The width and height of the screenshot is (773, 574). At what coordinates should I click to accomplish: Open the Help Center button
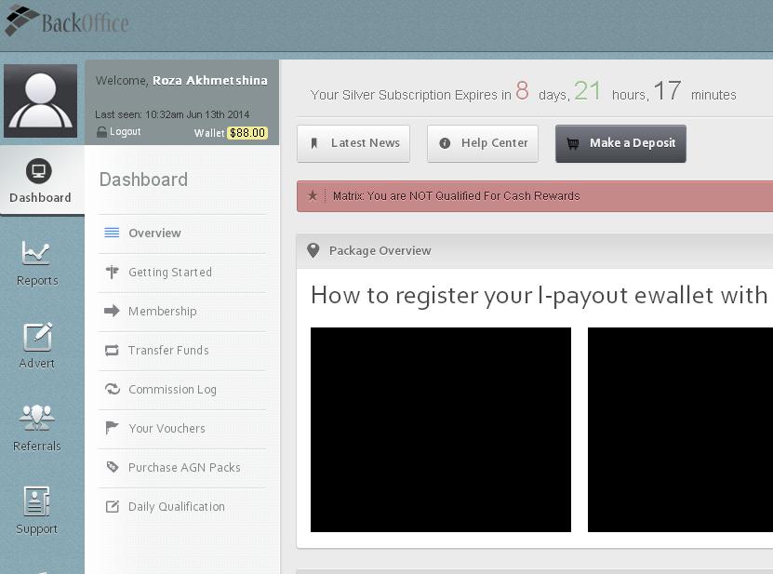(x=483, y=143)
